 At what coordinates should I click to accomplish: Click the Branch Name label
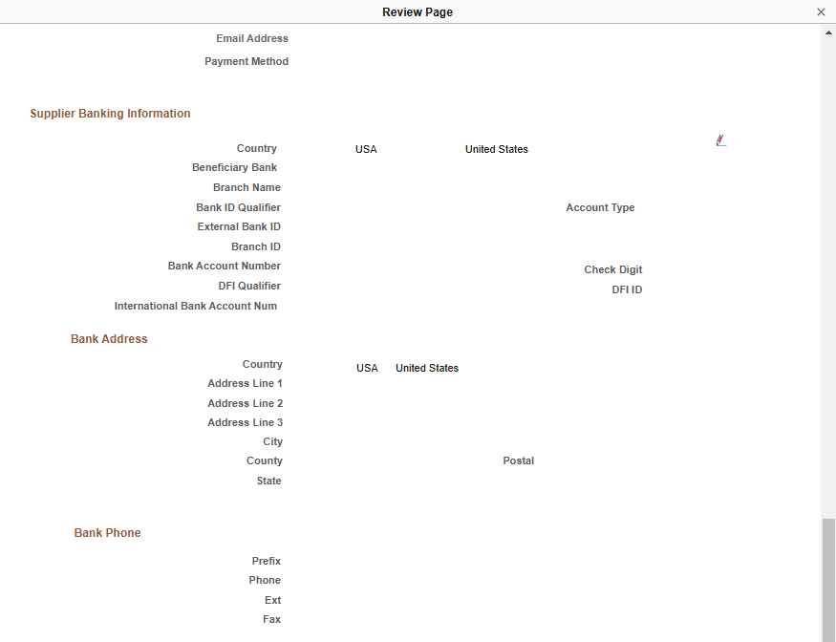tap(247, 187)
